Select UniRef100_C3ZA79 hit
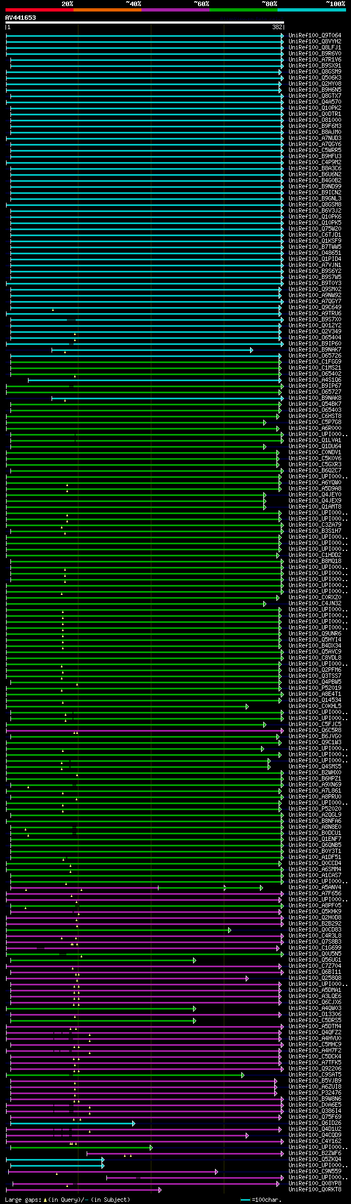 click(315, 525)
